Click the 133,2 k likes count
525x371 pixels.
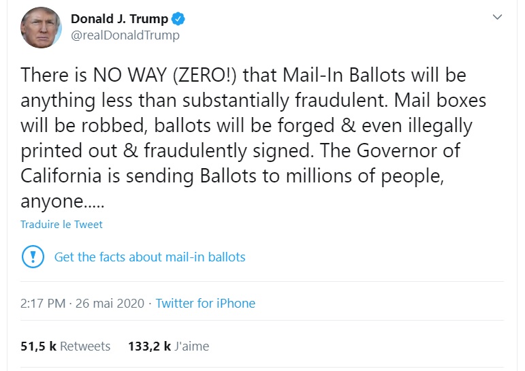tap(149, 346)
